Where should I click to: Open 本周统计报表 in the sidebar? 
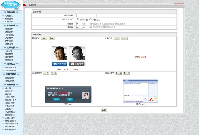pyautogui.click(x=11, y=100)
